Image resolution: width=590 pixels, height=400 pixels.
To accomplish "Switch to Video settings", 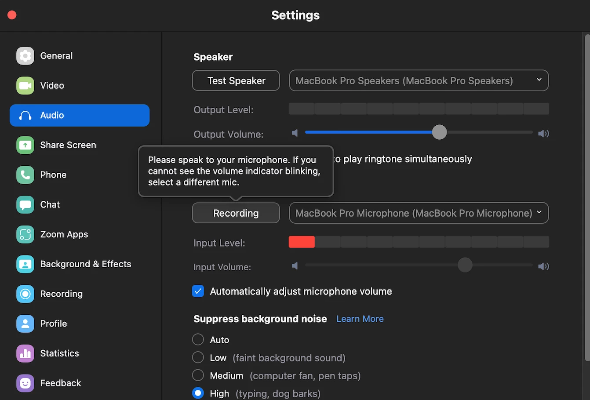I will pyautogui.click(x=80, y=85).
